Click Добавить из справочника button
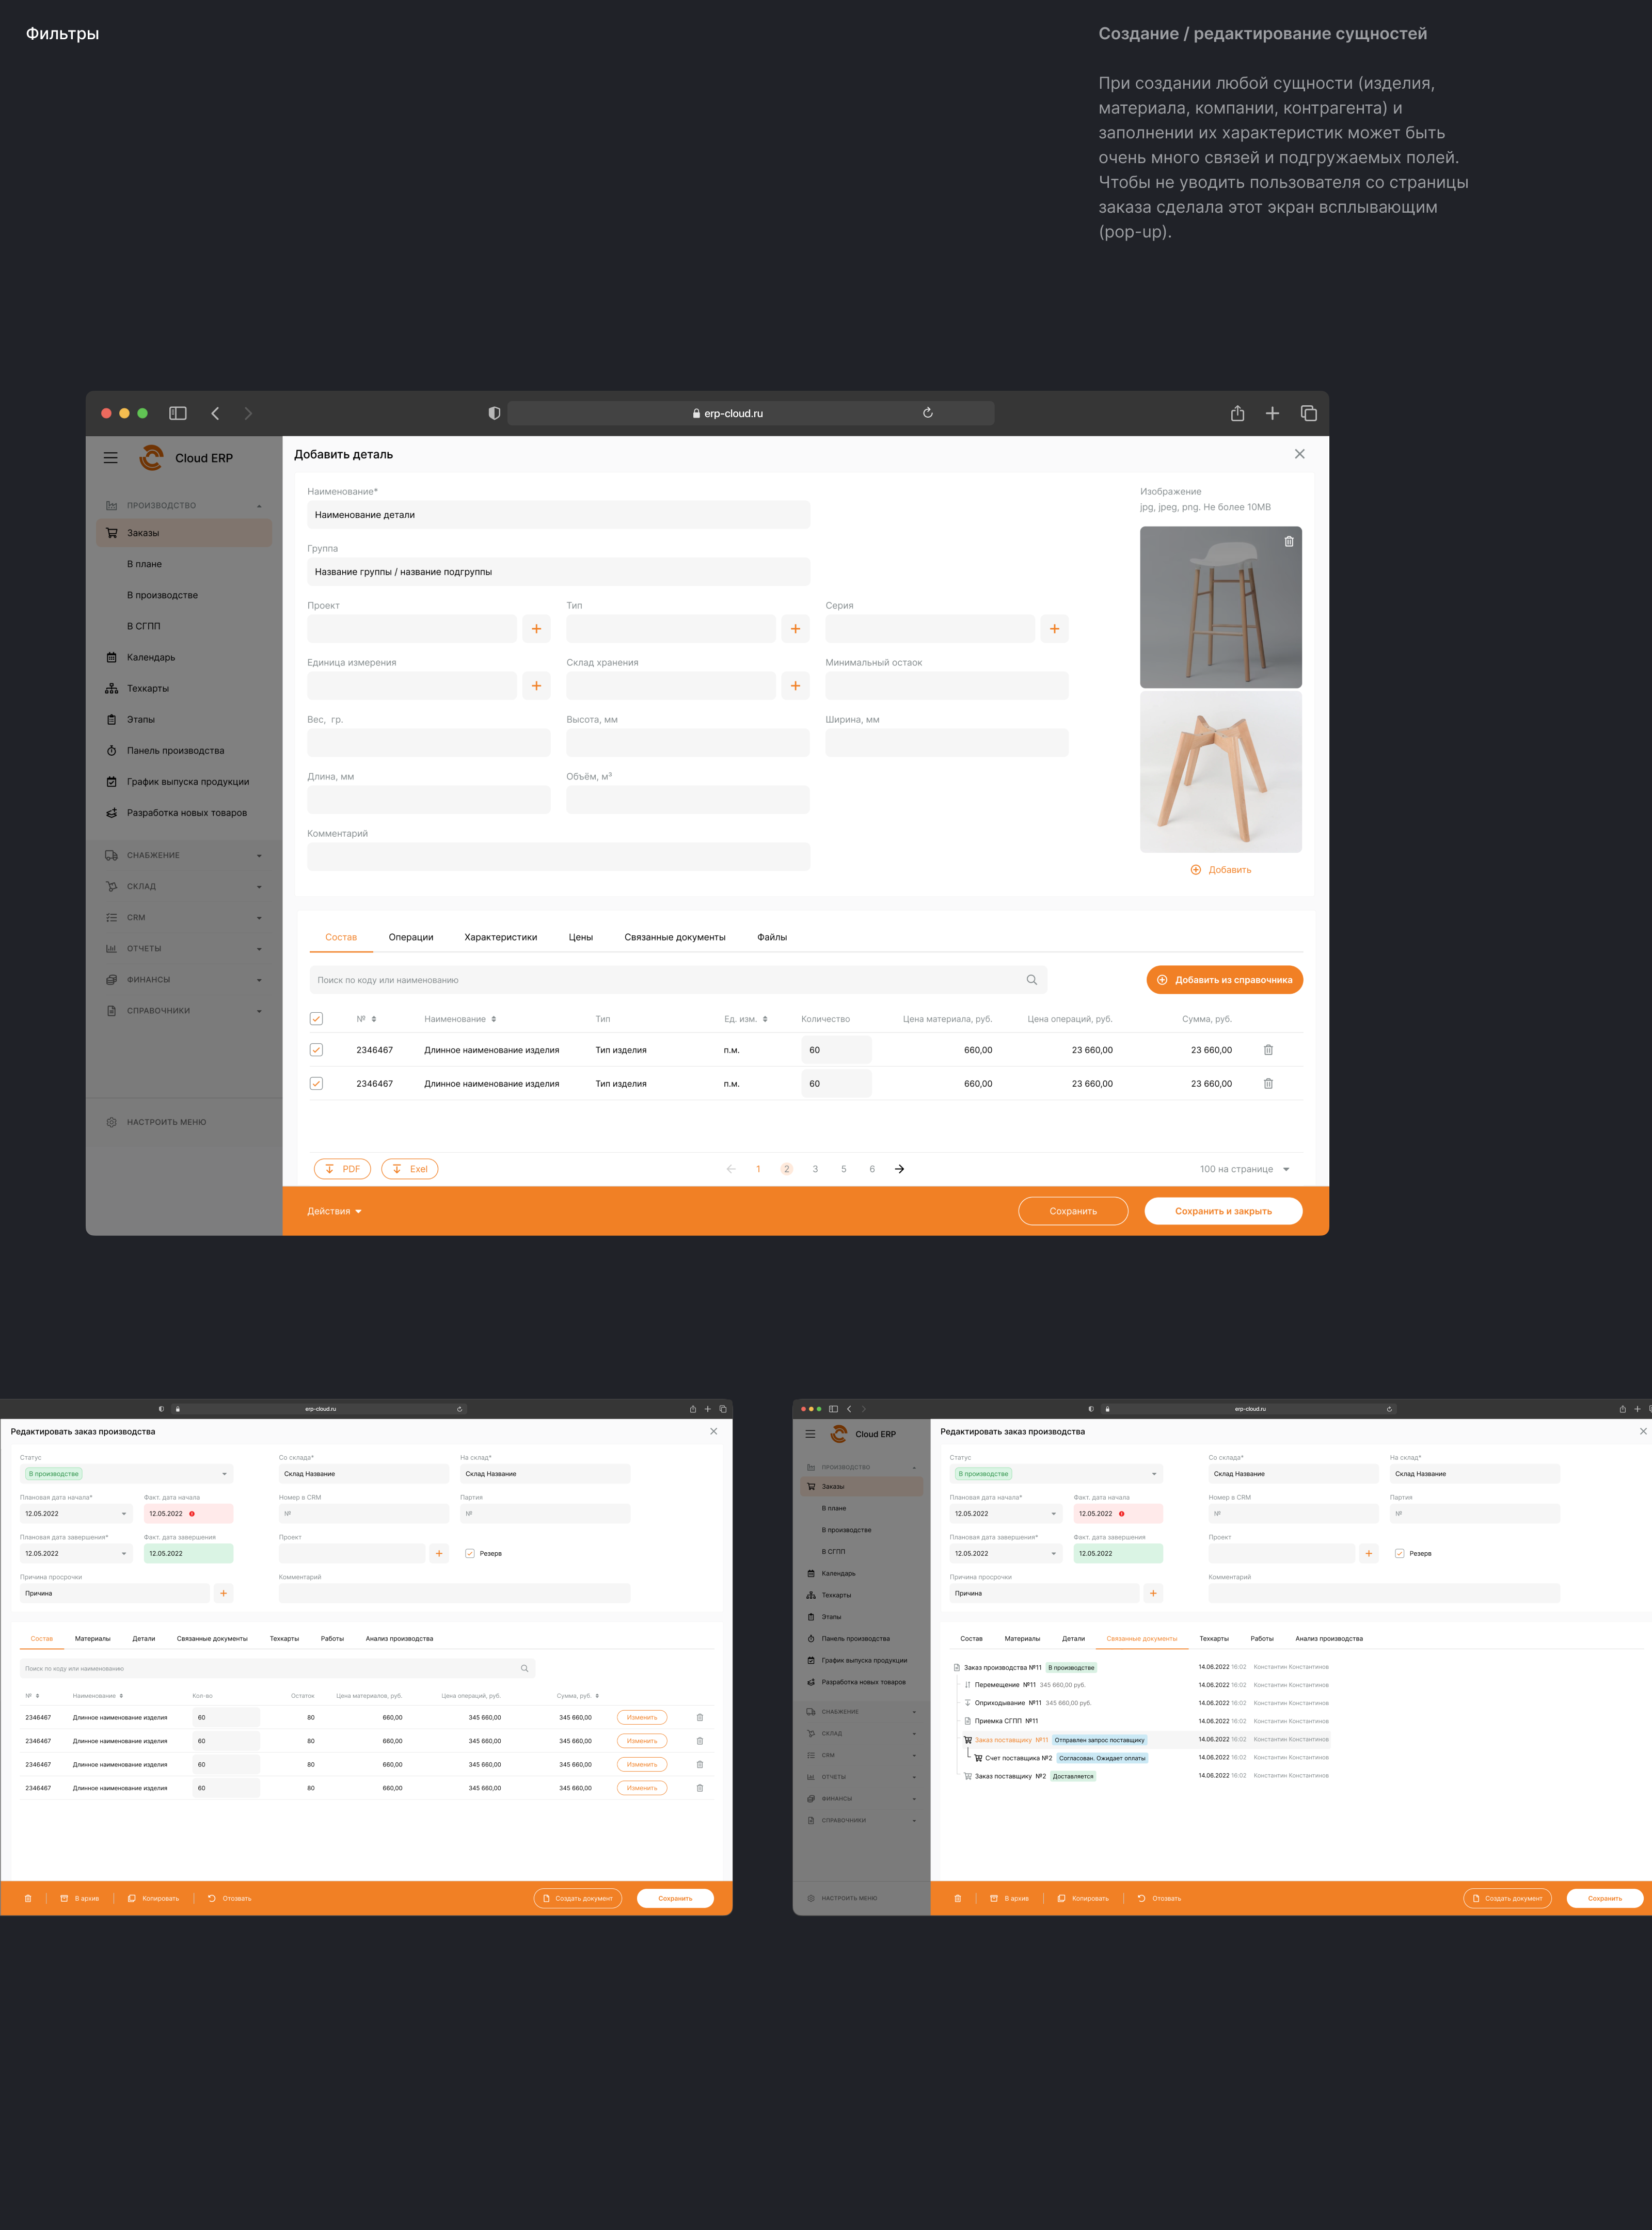1652x2230 pixels. click(x=1224, y=980)
